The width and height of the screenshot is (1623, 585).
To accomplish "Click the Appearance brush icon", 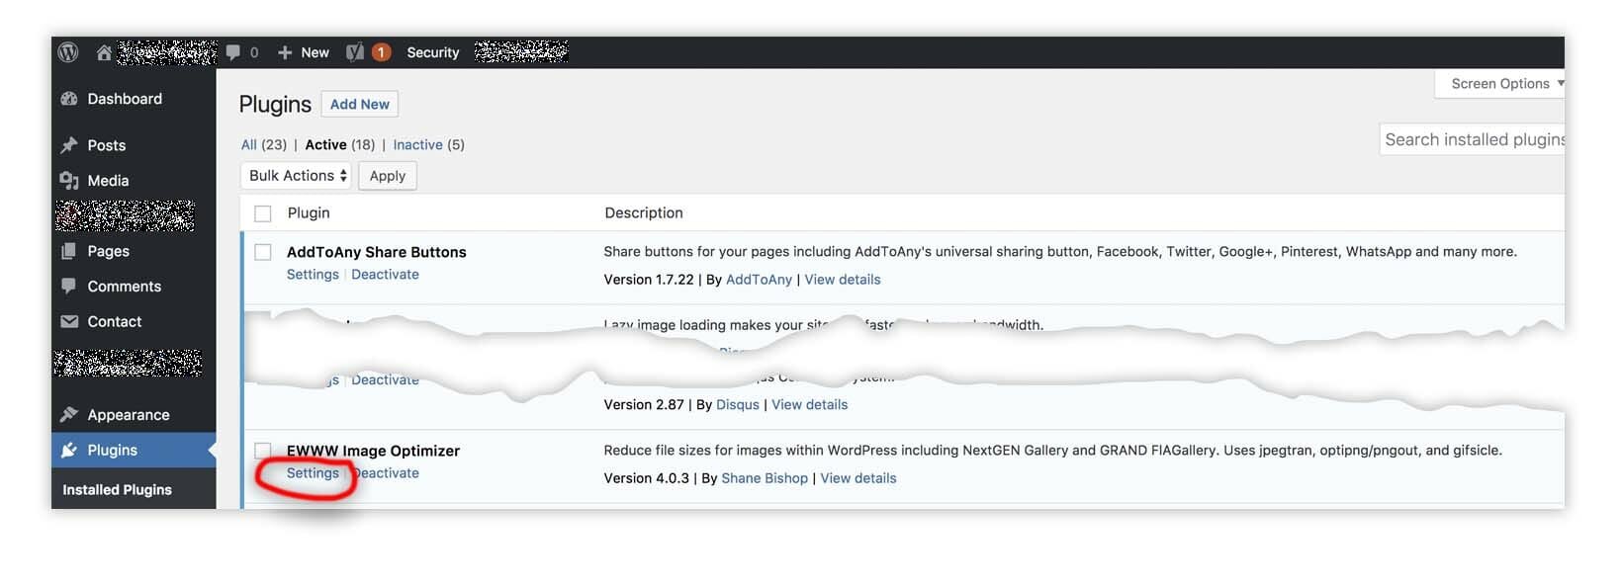I will pos(67,414).
